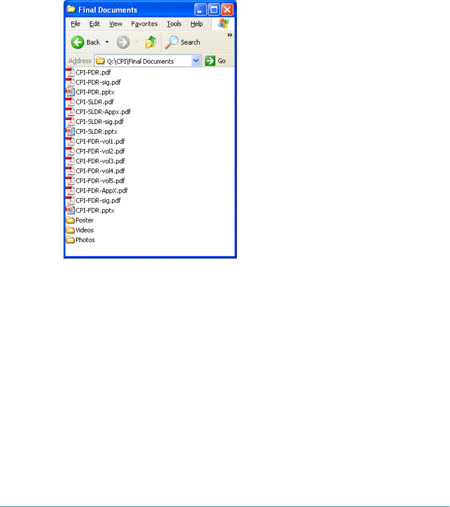Click the file name CPI-FDR-vol2.pdf
Image resolution: width=450 pixels, height=507 pixels.
point(100,151)
